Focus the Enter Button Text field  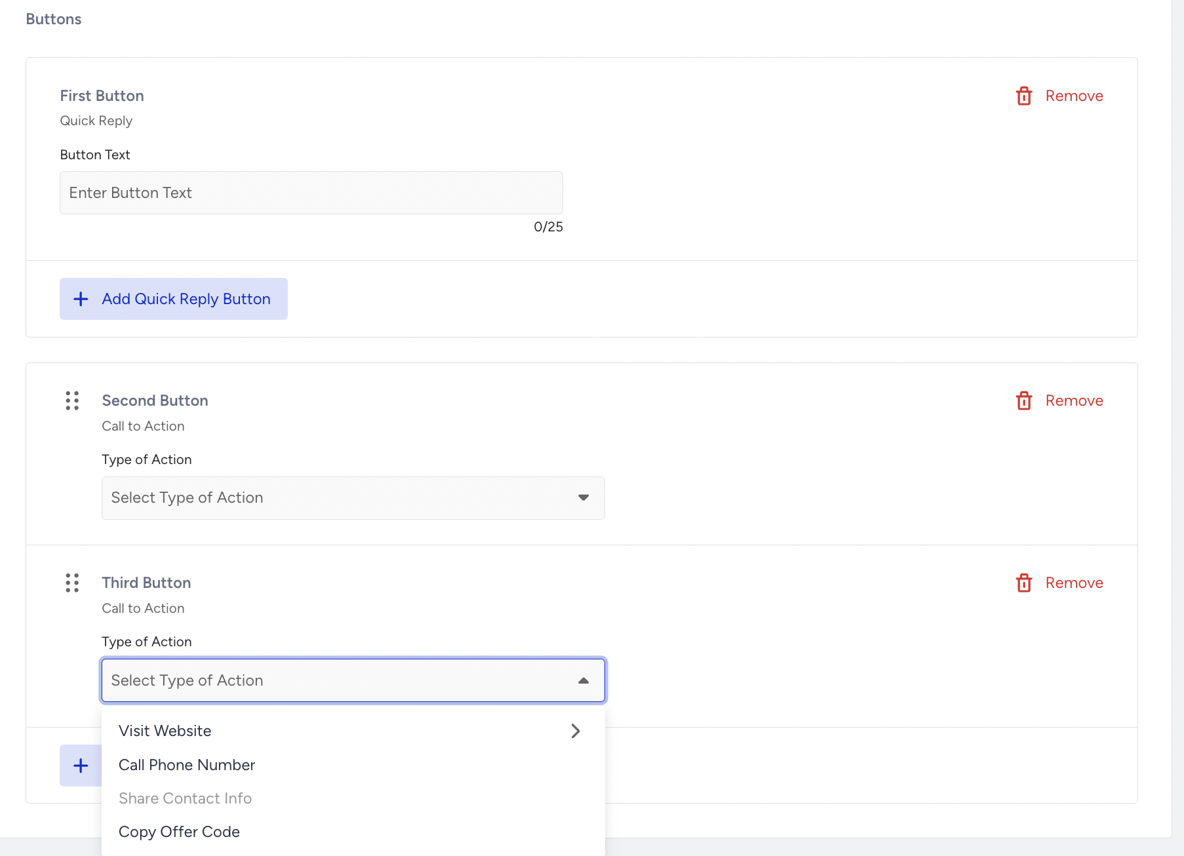coord(311,193)
